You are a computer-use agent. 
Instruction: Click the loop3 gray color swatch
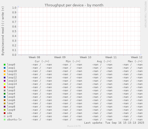[x=5, y=90]
